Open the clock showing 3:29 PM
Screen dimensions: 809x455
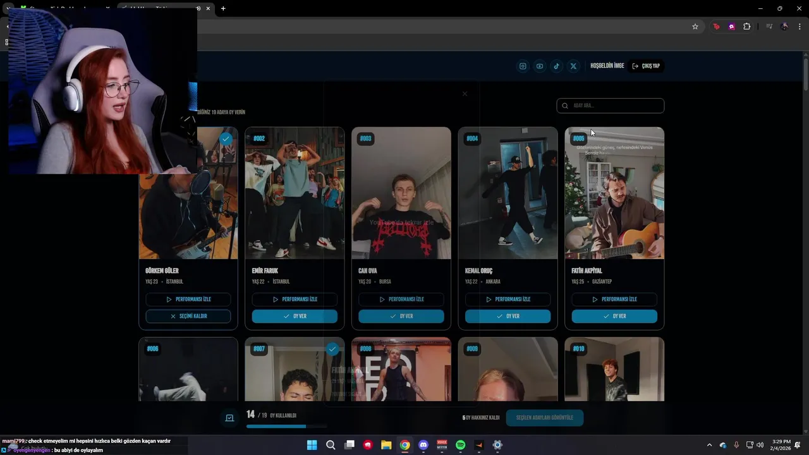[781, 445]
